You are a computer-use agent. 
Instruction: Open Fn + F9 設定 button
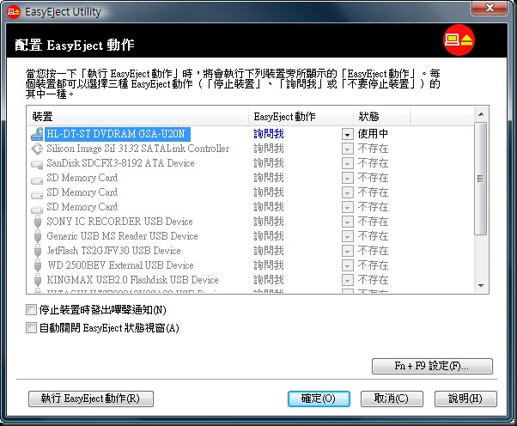pos(432,367)
